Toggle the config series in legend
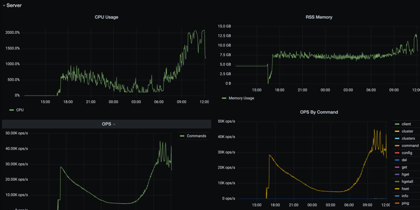Screen dimensions: 420x210 click(407, 153)
